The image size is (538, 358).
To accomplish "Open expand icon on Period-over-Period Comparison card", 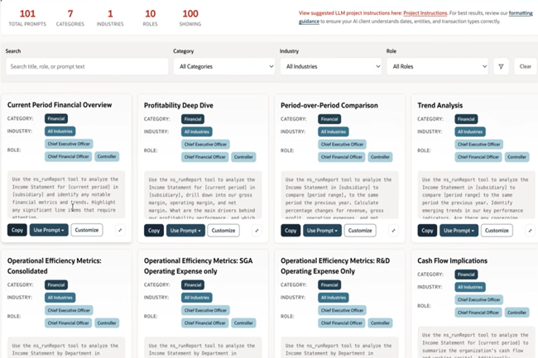I will point(393,231).
